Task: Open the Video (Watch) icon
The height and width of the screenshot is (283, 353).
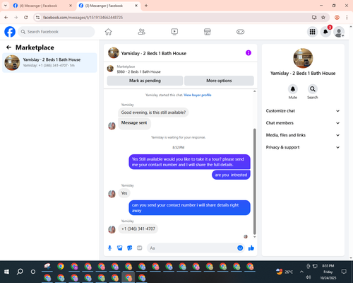Action: [174, 32]
